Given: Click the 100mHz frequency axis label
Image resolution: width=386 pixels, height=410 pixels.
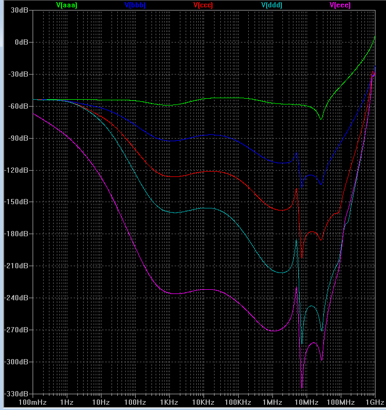Looking at the screenshot, I should 33,402.
